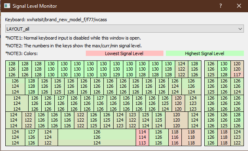Select the wide spacebar key showing 126/126/124
Image resolution: width=248 pixels, height=151 pixels.
[x=97, y=137]
